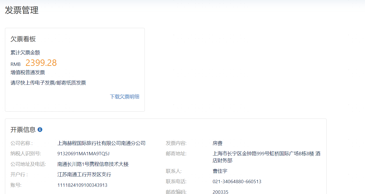Image resolution: width=365 pixels, height=194 pixels.
Task: Select company name 上海赫程国际旅行社有限公司南通分公司
Action: (x=101, y=143)
